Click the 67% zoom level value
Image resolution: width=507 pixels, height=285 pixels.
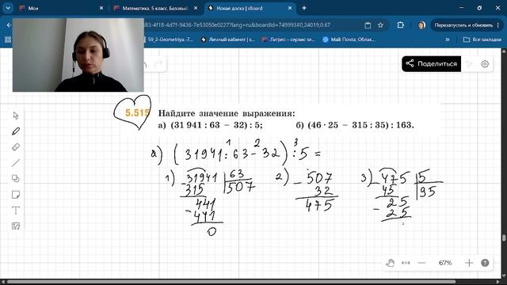pyautogui.click(x=445, y=263)
